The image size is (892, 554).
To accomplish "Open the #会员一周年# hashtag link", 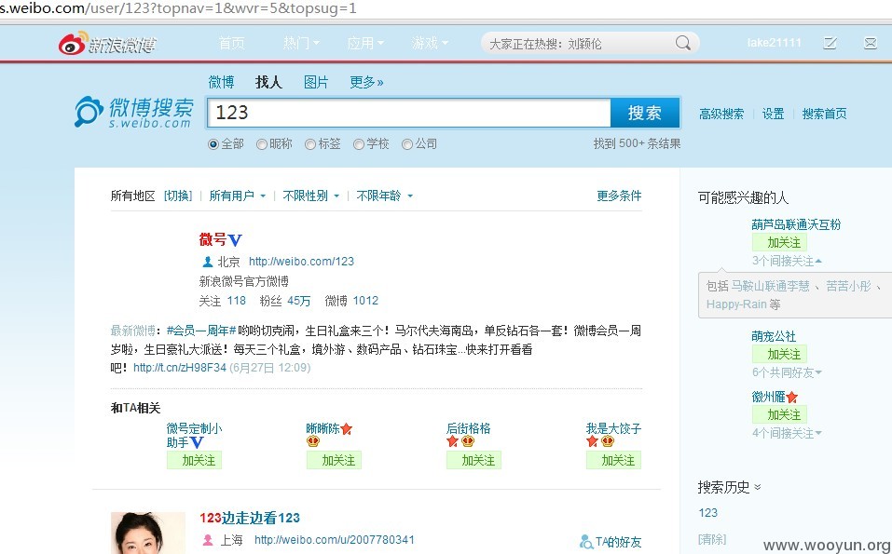I will coord(201,331).
